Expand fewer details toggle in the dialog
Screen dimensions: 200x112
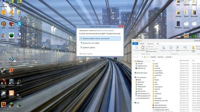pos(86,54)
